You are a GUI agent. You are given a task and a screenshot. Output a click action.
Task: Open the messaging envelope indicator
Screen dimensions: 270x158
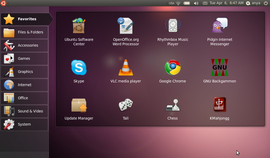click(205, 3)
